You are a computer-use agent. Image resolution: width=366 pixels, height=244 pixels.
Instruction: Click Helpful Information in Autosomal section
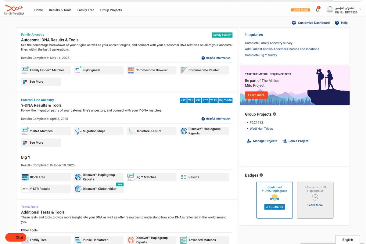tap(216, 58)
